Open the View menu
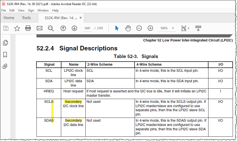237x141 pixels. tap(21, 10)
